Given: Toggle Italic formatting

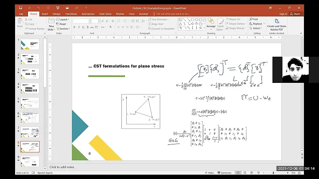Looking at the screenshot, I should pos(79,27).
